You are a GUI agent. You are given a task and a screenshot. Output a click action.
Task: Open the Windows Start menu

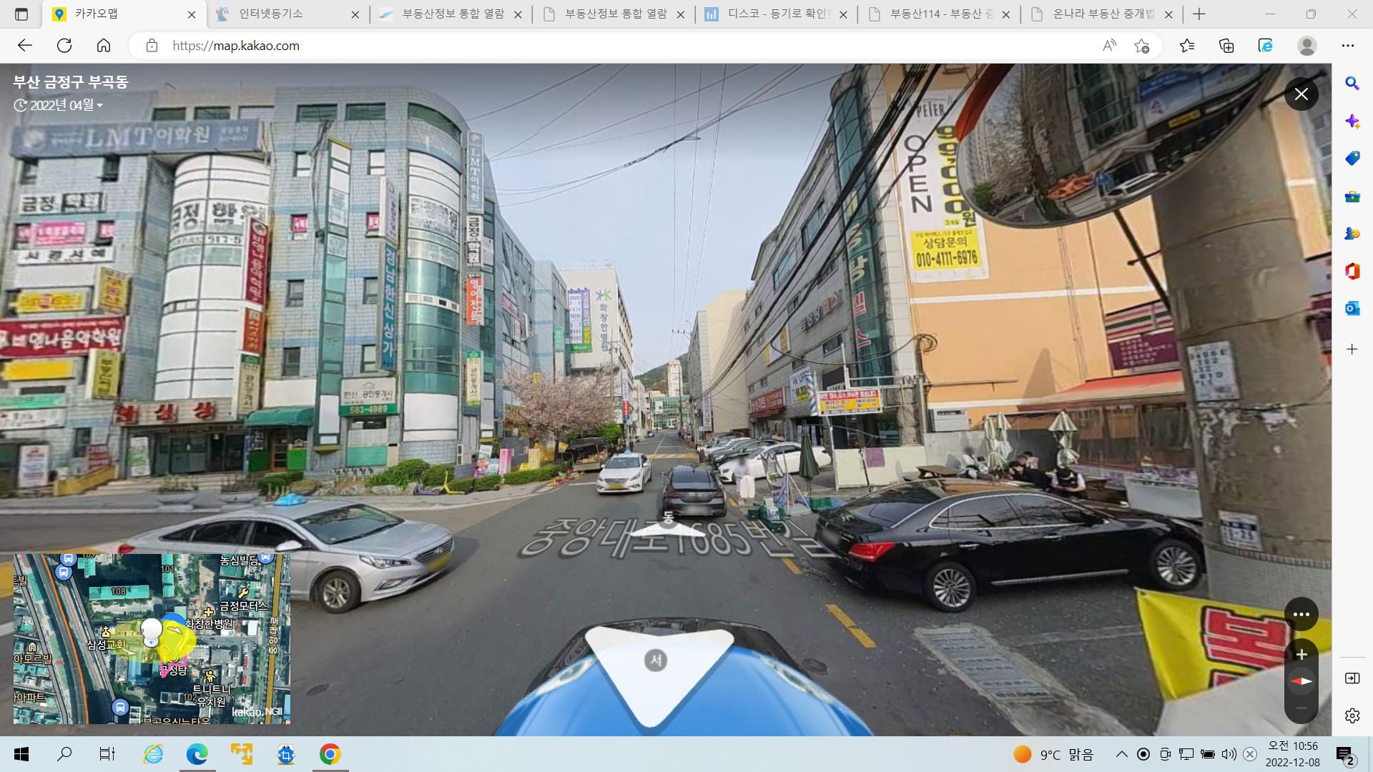point(21,754)
